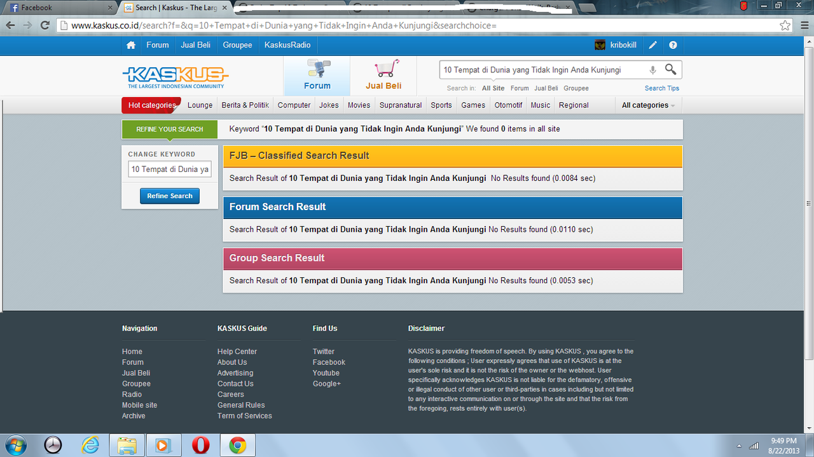Set search scope to All Site
Image resolution: width=814 pixels, height=457 pixels.
493,88
